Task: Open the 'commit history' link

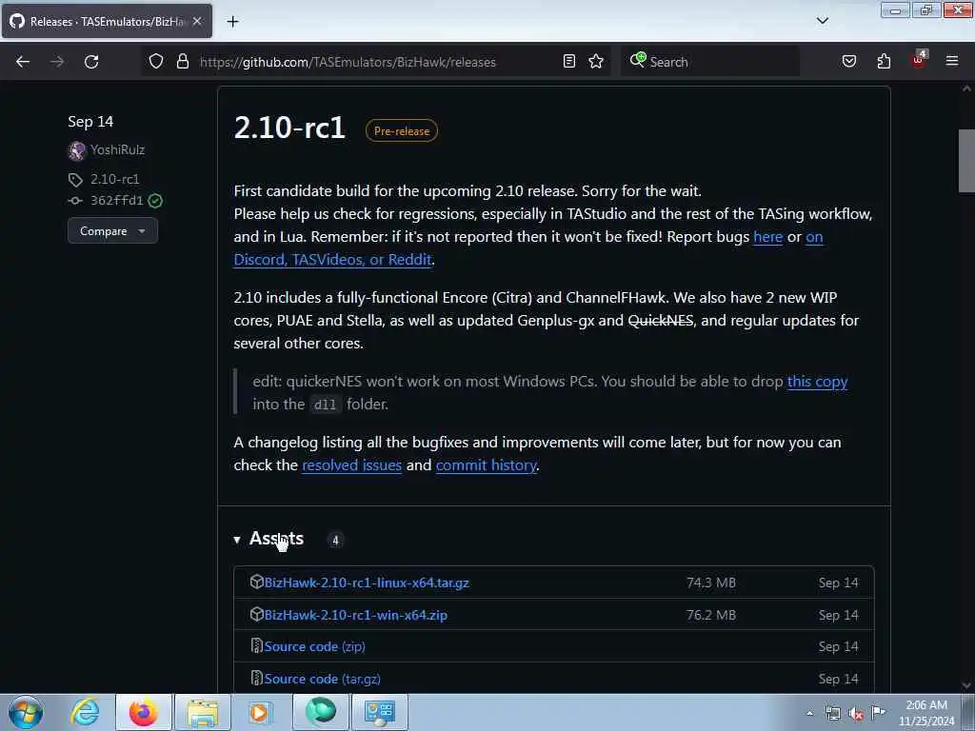Action: [487, 464]
